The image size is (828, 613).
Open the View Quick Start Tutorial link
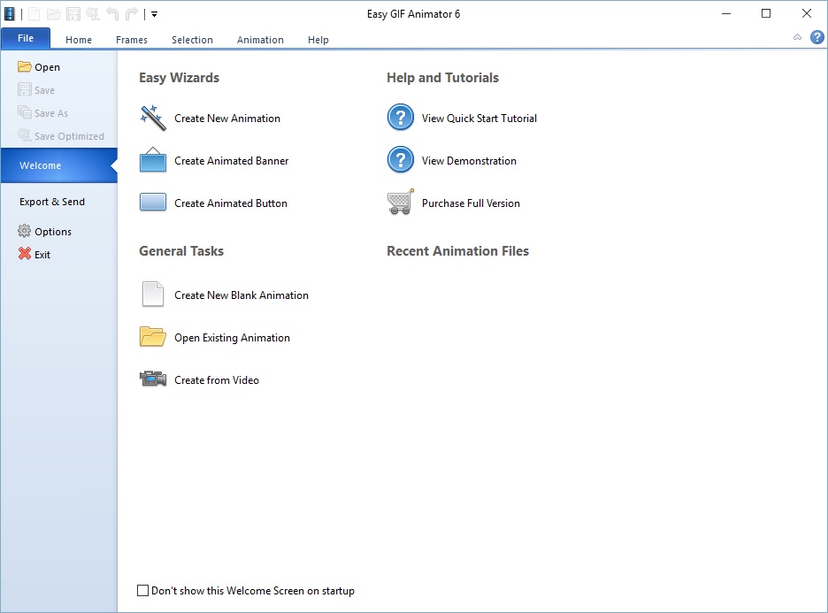[479, 119]
